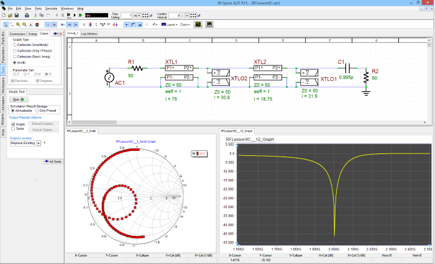The width and height of the screenshot is (435, 264).
Task: Switch to the Connections tab
Action: (x=17, y=34)
